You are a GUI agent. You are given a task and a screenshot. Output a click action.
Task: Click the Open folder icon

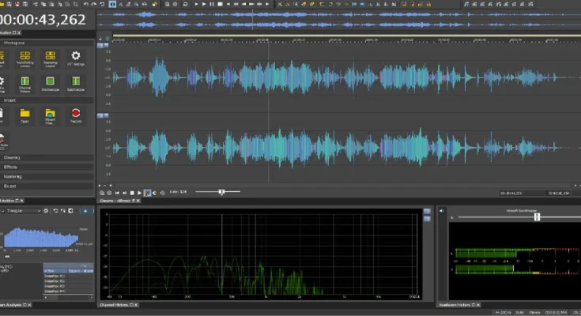point(25,114)
